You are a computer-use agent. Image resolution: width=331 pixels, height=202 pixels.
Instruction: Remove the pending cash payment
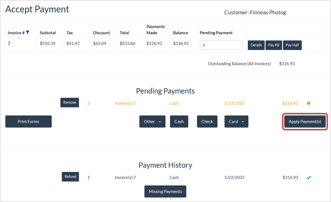tap(69, 102)
